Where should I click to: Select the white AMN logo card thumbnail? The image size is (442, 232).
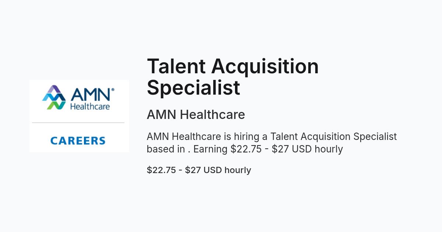point(79,116)
